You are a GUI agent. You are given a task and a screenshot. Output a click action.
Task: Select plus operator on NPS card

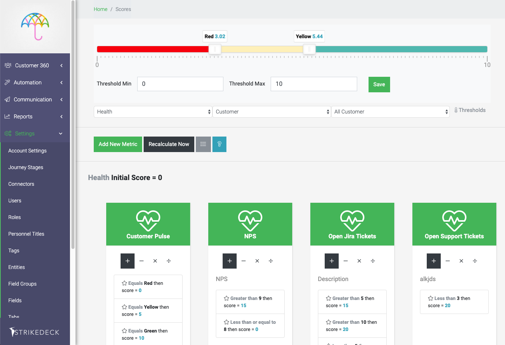(230, 261)
